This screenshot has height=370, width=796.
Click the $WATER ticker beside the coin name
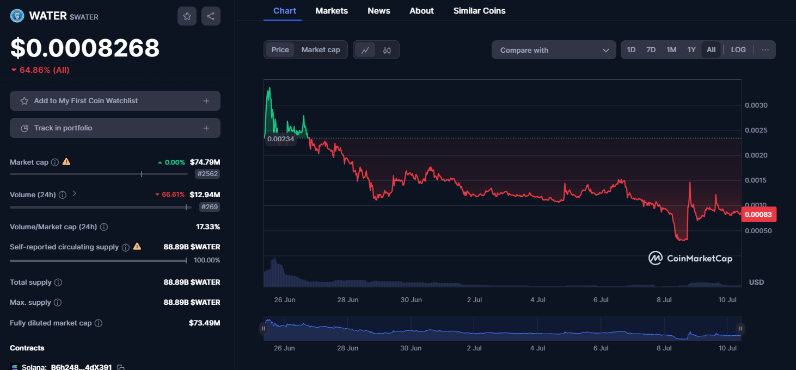(x=84, y=17)
